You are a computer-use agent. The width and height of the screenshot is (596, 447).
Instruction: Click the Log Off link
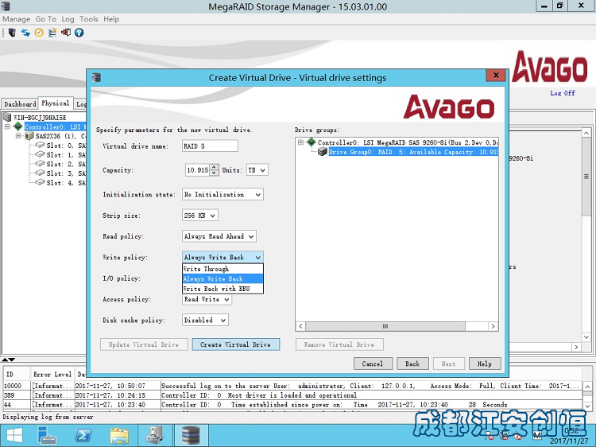pos(563,93)
